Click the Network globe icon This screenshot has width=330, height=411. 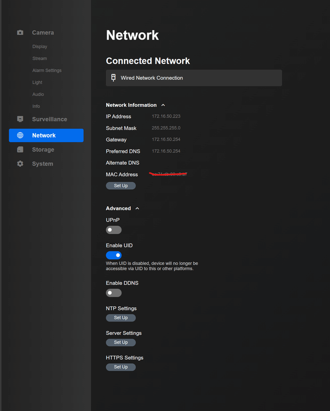[x=20, y=136]
